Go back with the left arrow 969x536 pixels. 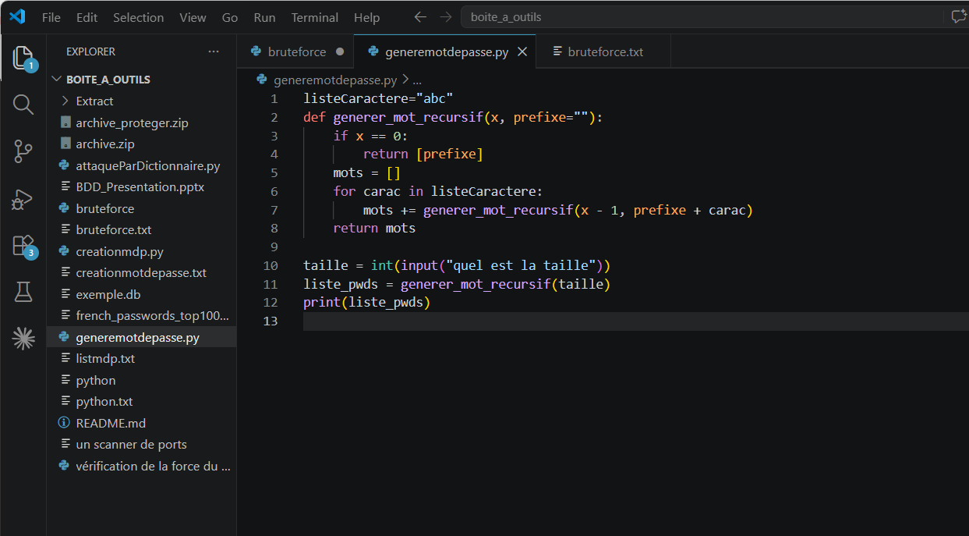pos(420,16)
